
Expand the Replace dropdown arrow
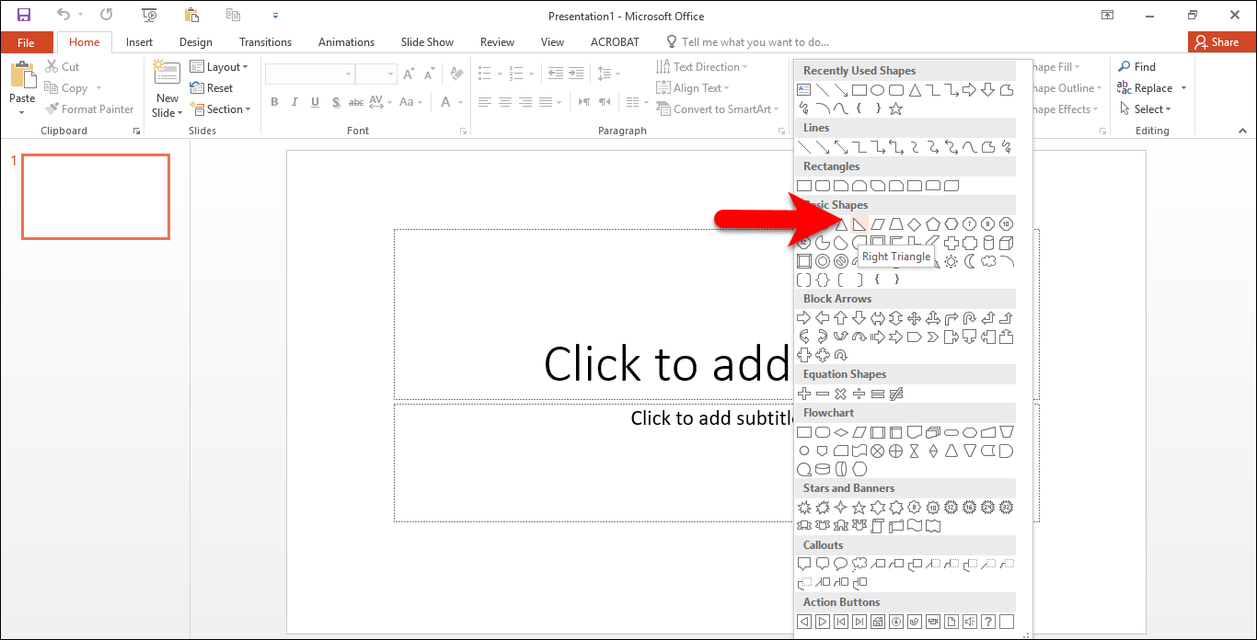tap(1183, 88)
